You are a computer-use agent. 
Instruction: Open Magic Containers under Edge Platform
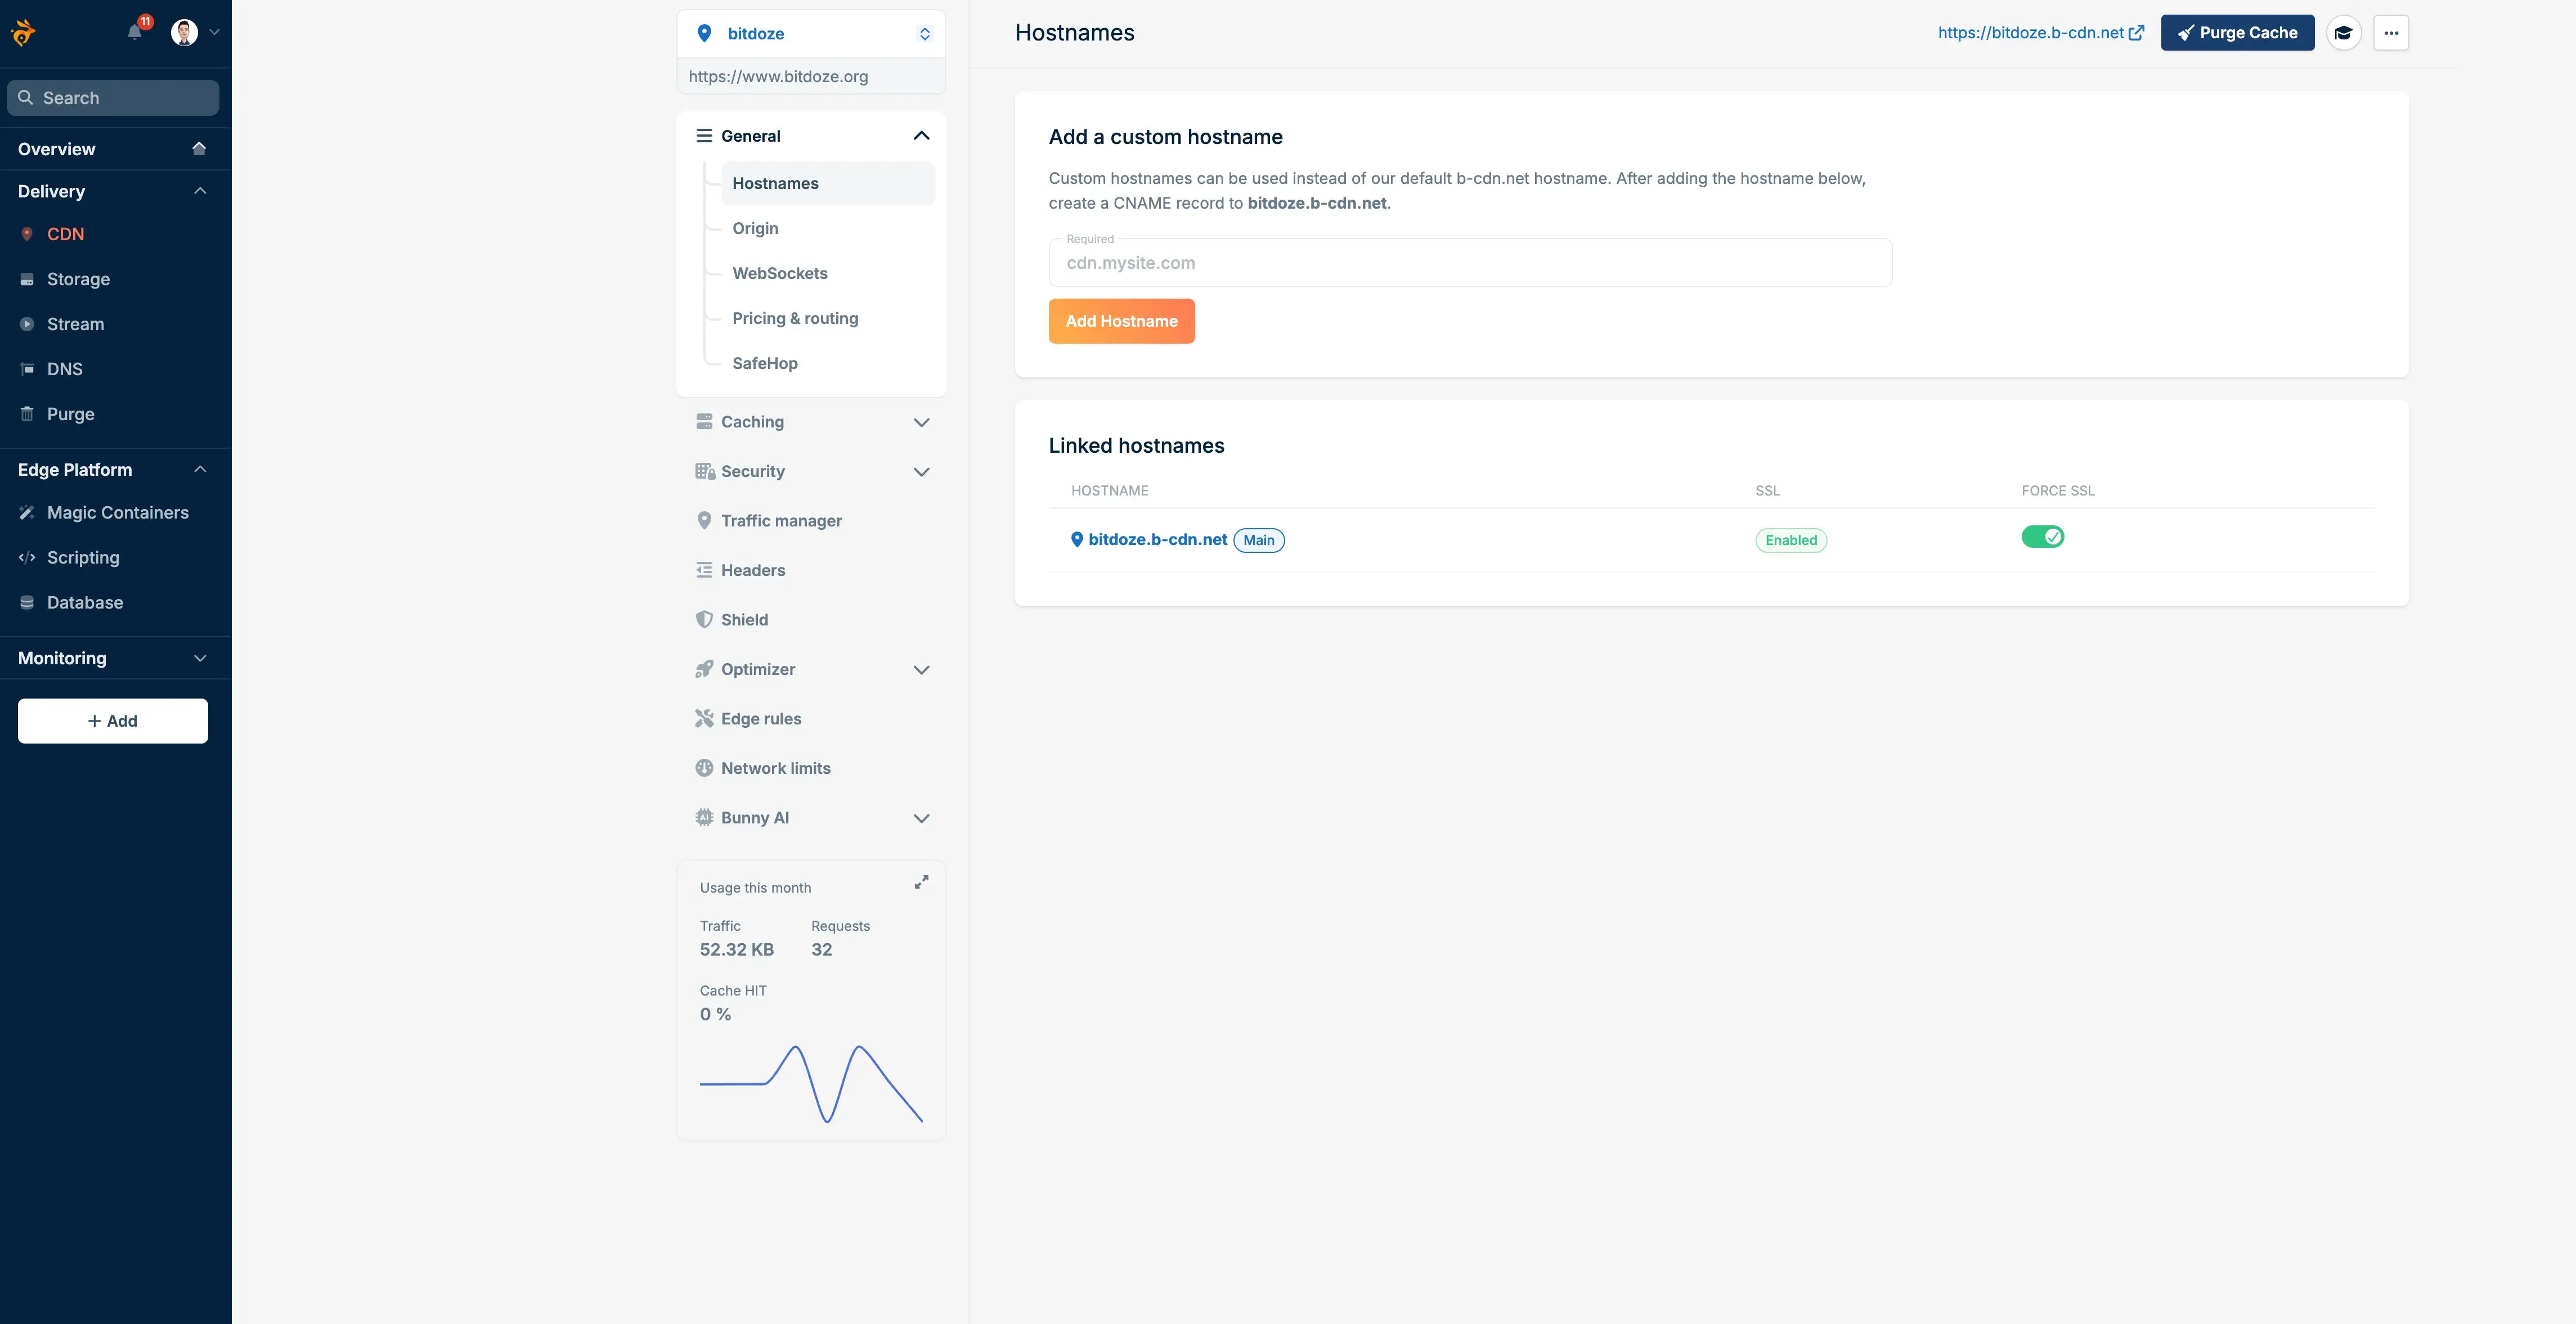118,512
